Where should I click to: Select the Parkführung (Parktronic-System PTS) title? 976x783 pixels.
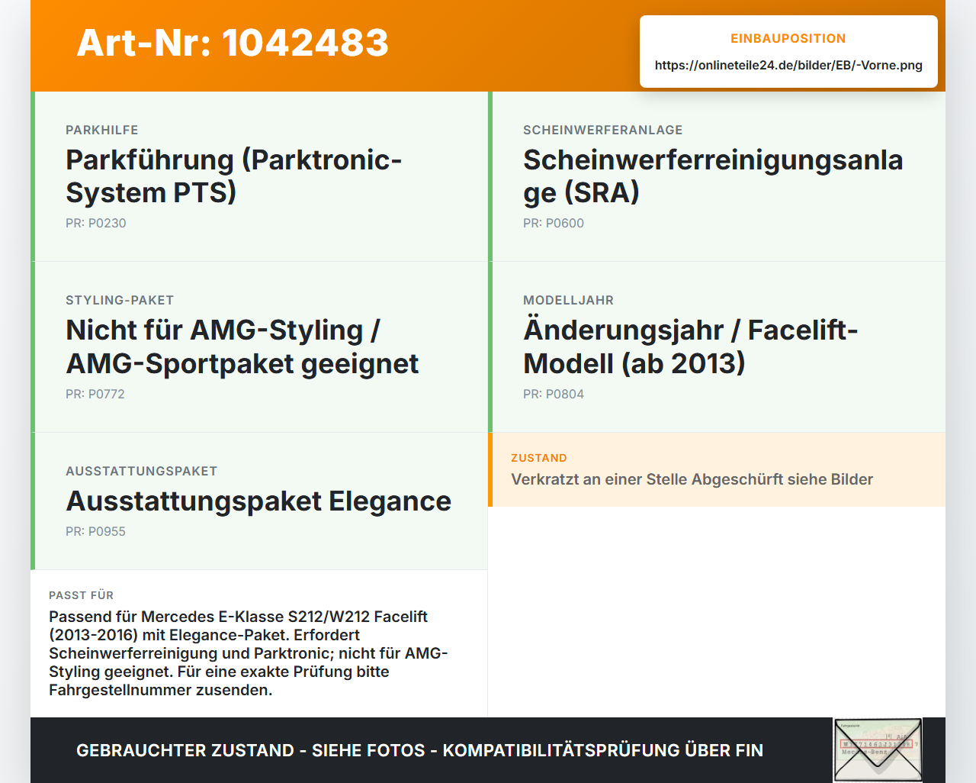(x=234, y=176)
